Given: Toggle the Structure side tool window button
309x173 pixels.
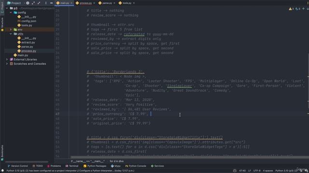Looking at the screenshot, I should pyautogui.click(x=2, y=25).
